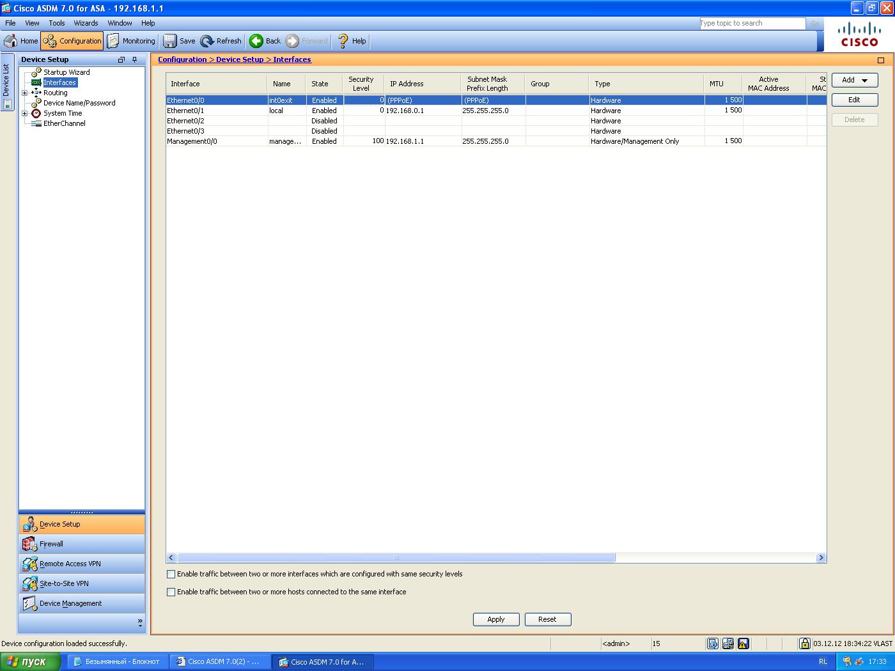The width and height of the screenshot is (895, 671).
Task: Focus the topic search field
Action: click(752, 23)
